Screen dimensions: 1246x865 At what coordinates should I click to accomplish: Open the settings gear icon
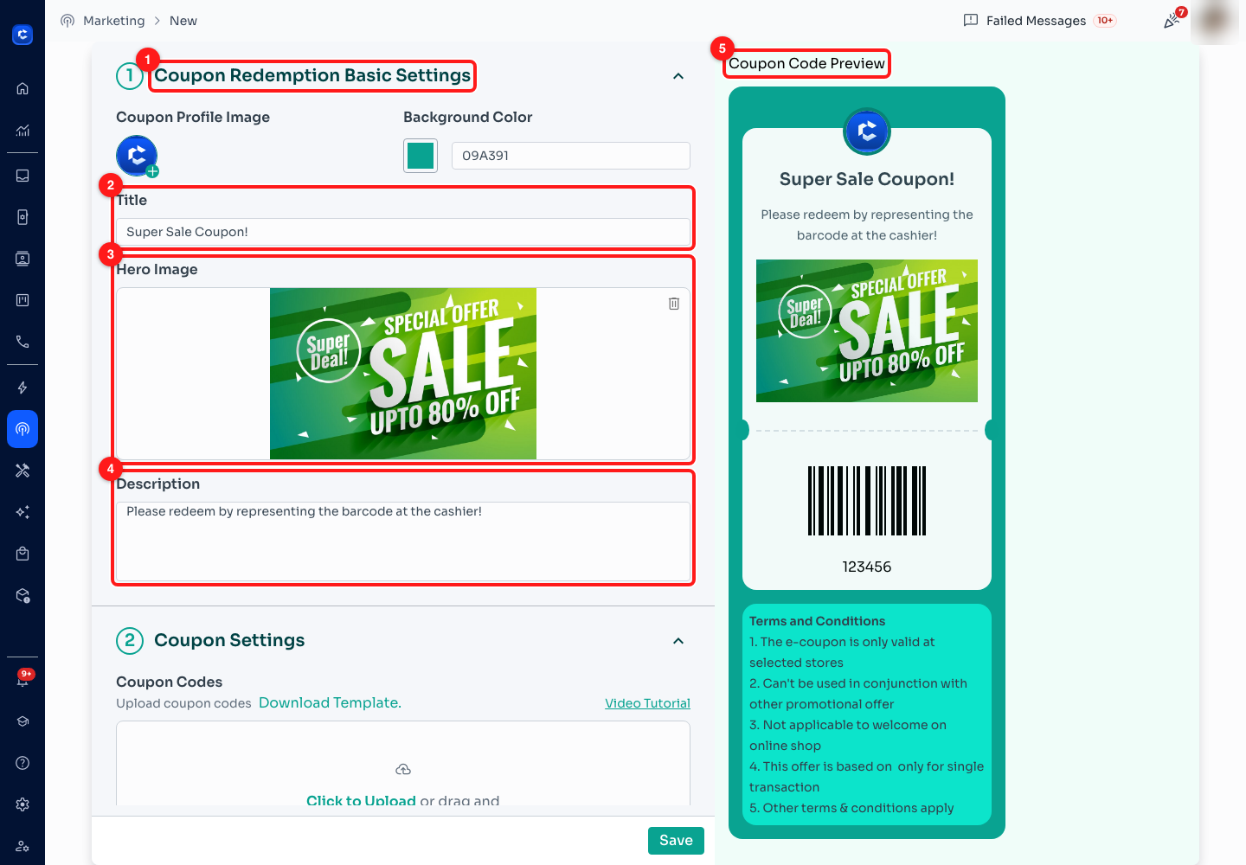22,804
